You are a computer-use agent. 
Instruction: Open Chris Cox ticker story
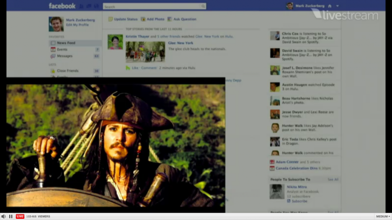click(304, 38)
